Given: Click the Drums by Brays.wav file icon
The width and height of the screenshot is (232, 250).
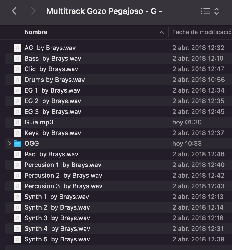Looking at the screenshot, I should pyautogui.click(x=18, y=80).
